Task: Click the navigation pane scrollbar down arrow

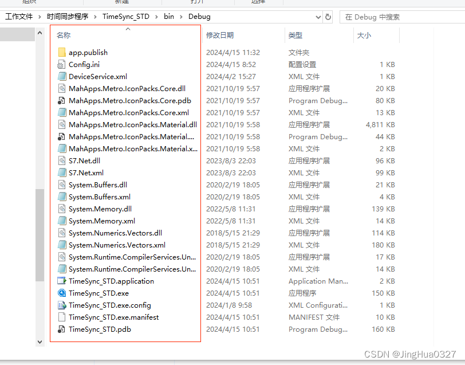Action: point(40,342)
